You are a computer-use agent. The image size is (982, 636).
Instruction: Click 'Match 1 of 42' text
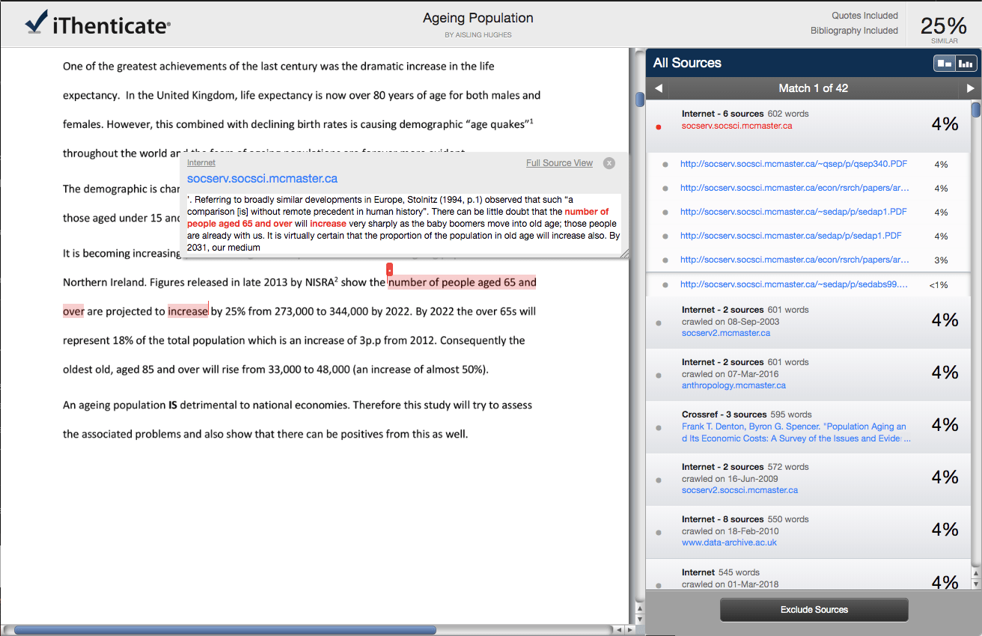814,88
